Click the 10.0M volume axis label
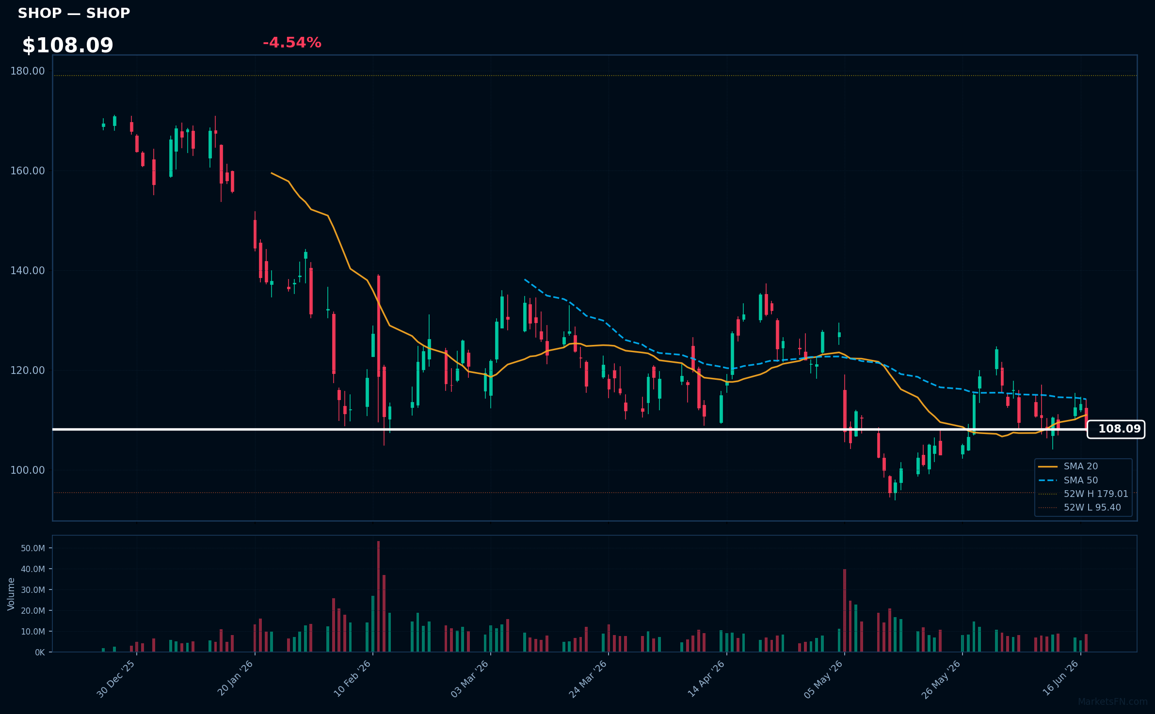The height and width of the screenshot is (714, 1155). 33,632
